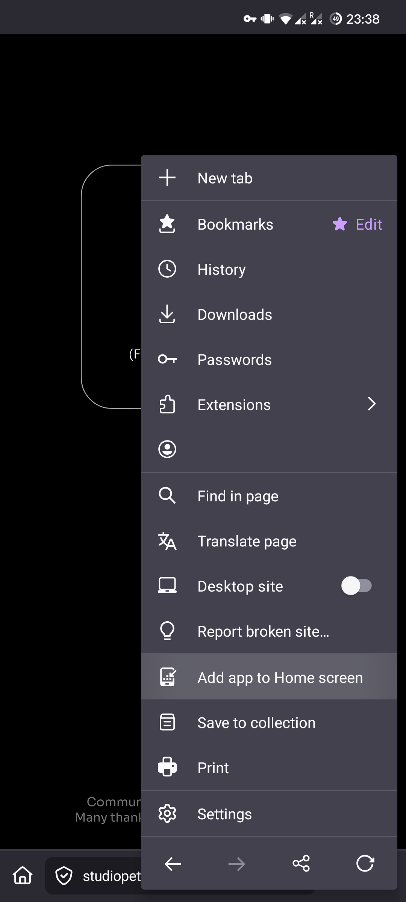Tap the forward arrow icon
The height and width of the screenshot is (902, 406).
[236, 864]
